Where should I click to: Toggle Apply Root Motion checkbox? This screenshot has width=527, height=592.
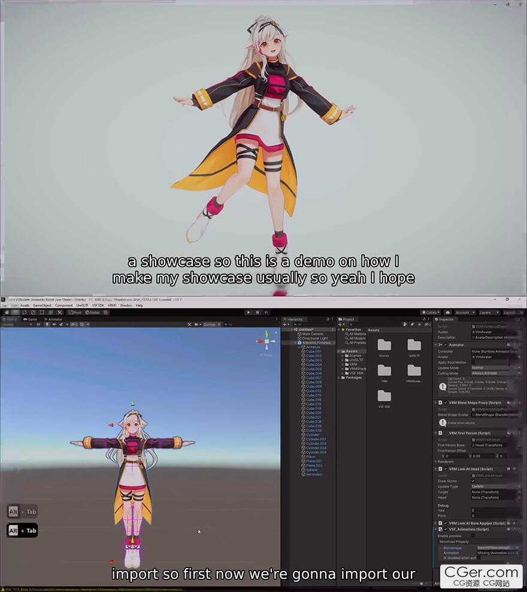pos(473,363)
